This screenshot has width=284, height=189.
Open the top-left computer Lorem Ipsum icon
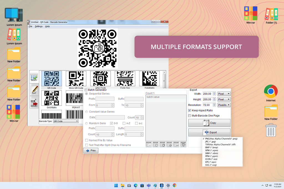pos(14,17)
